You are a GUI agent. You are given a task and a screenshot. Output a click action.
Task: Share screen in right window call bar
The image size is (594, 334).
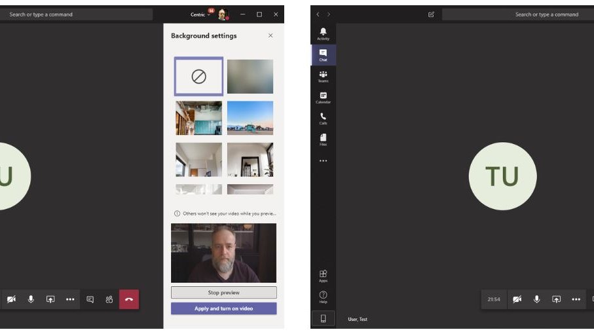click(x=556, y=299)
